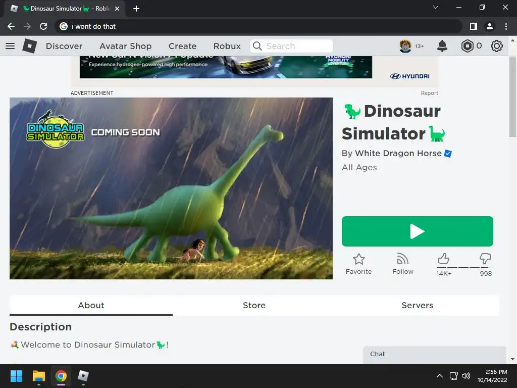Open the Robux page link
This screenshot has width=517, height=388.
227,46
